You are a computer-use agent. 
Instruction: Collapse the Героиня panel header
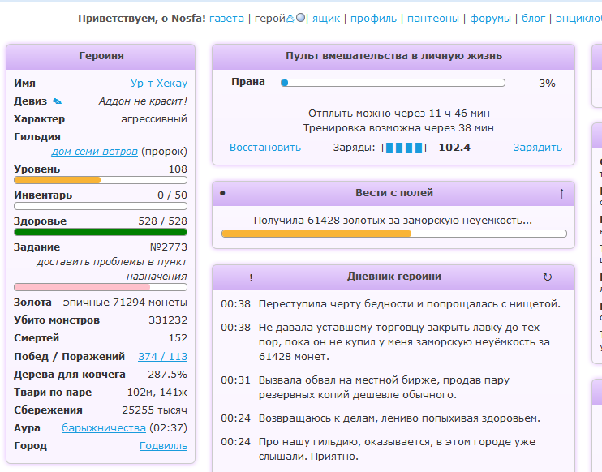(x=101, y=56)
